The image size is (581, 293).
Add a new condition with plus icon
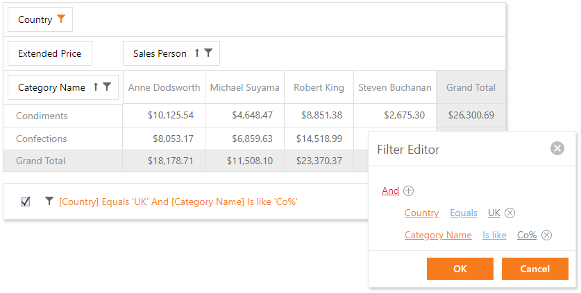pos(409,191)
